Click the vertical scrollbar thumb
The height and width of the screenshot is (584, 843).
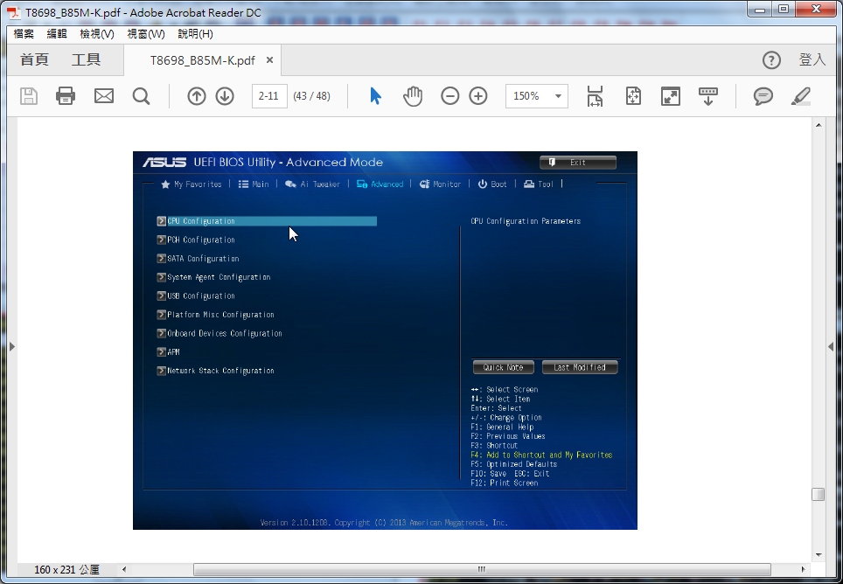click(x=819, y=494)
